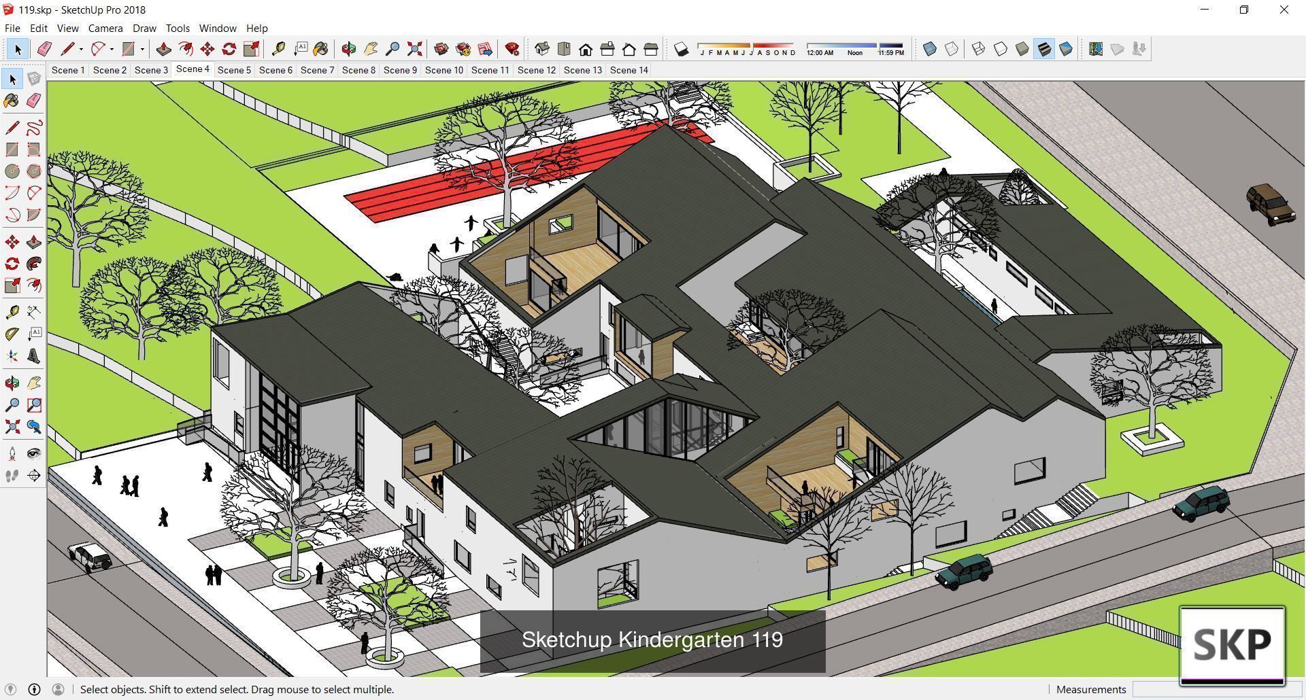Open the Window menu
This screenshot has width=1306, height=700.
coord(218,28)
